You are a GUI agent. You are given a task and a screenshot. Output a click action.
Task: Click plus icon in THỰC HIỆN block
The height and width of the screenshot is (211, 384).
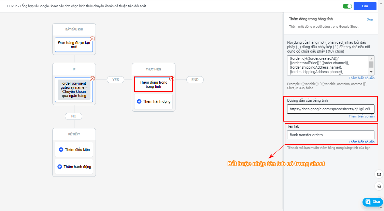[139, 101]
